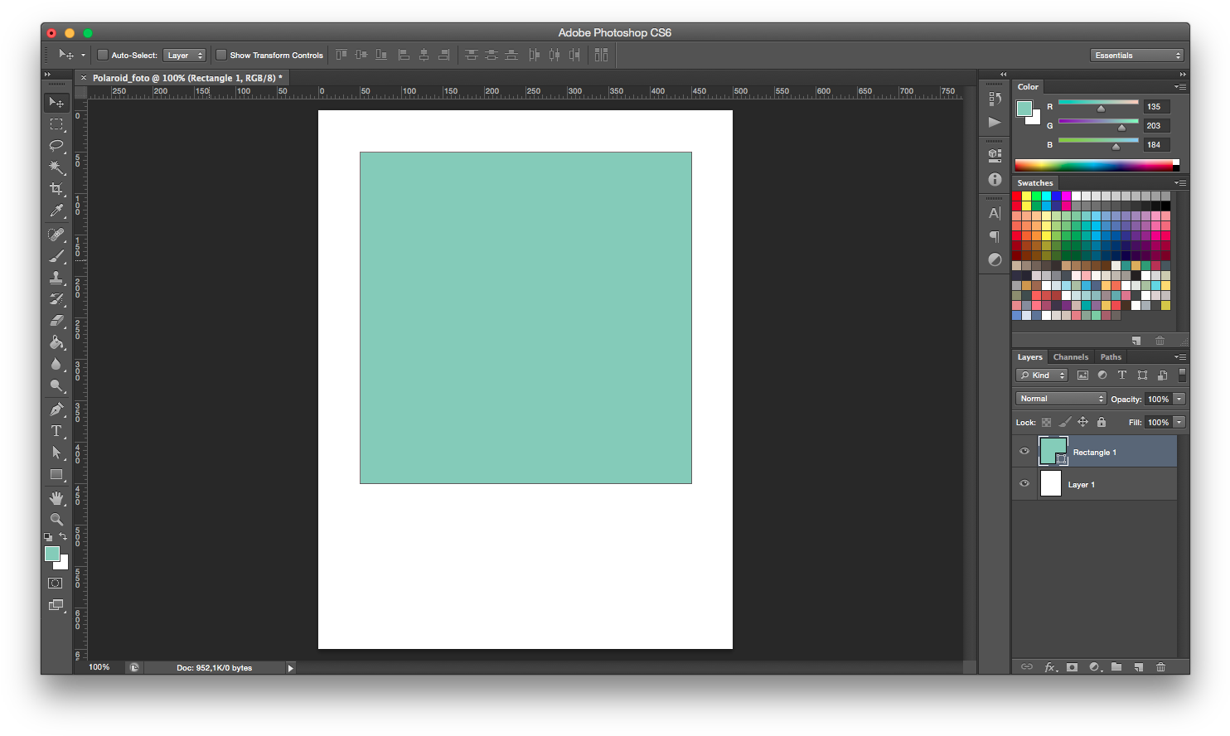The image size is (1230, 736).
Task: Toggle lock transparent pixels
Action: click(1047, 422)
